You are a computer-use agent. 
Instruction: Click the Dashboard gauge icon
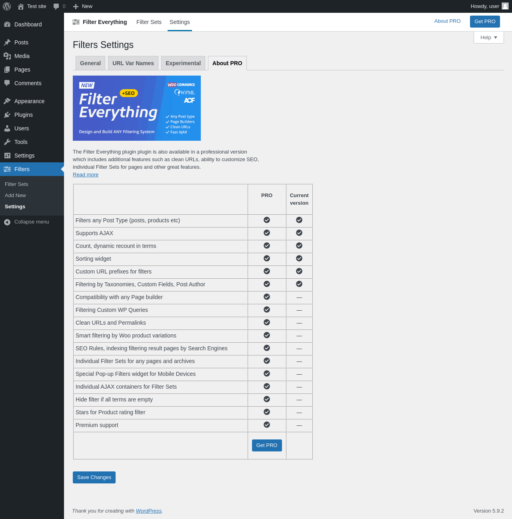point(7,24)
